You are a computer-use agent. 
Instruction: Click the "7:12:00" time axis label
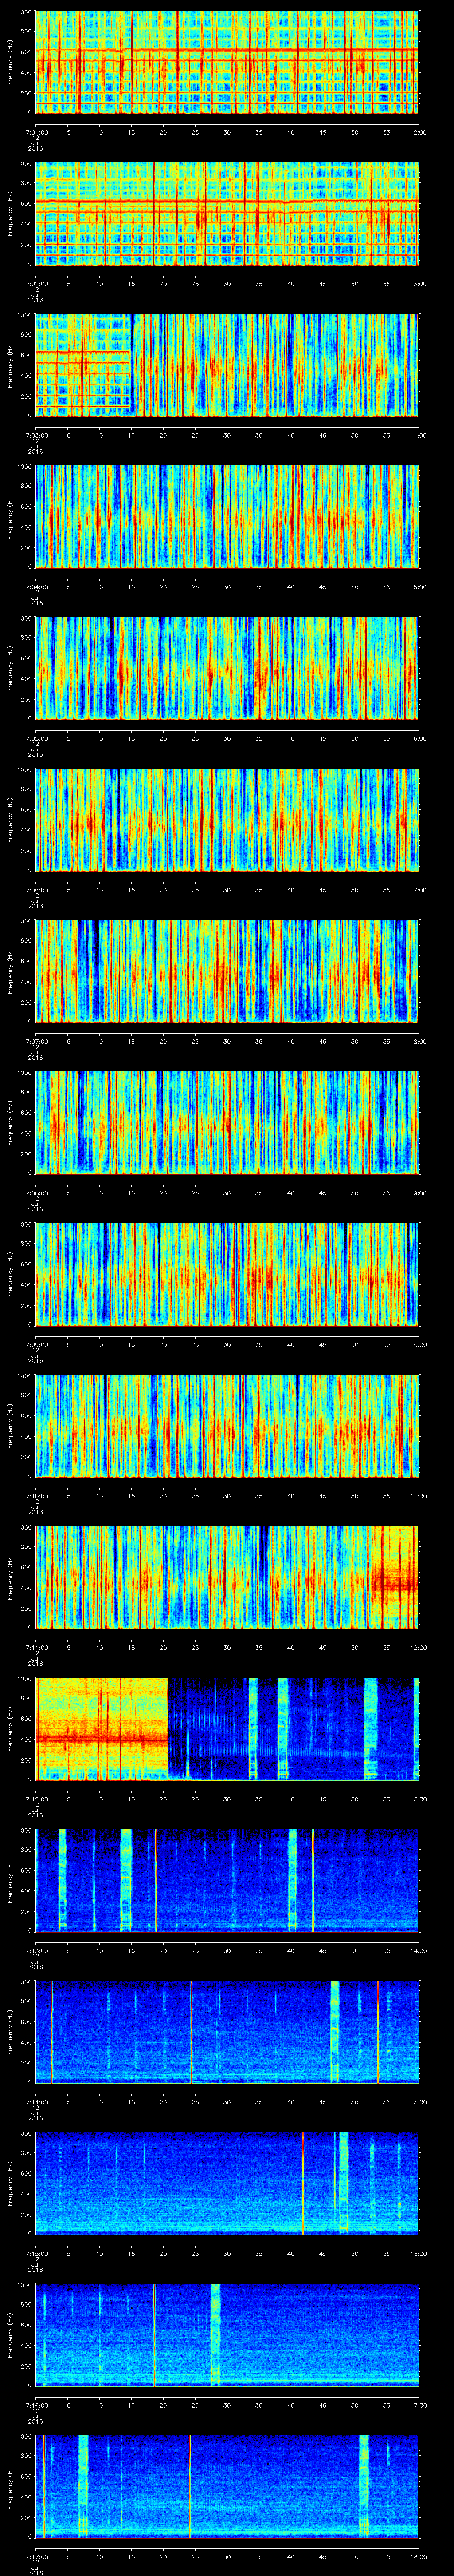(x=36, y=1798)
